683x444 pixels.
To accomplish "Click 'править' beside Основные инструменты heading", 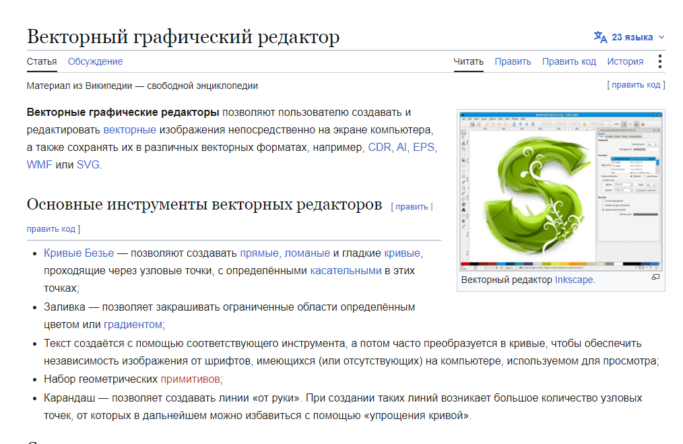I will [x=412, y=207].
